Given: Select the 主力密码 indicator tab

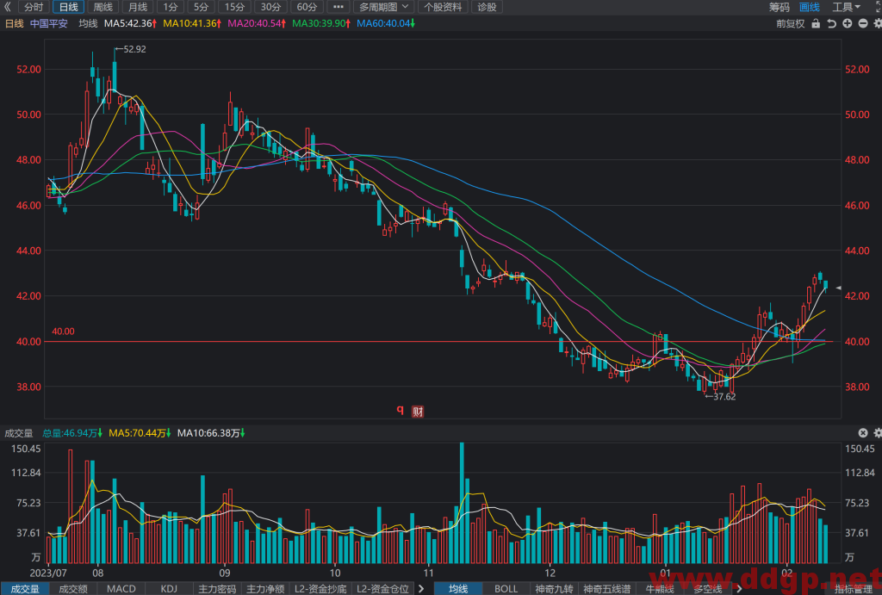Looking at the screenshot, I should pos(217,588).
